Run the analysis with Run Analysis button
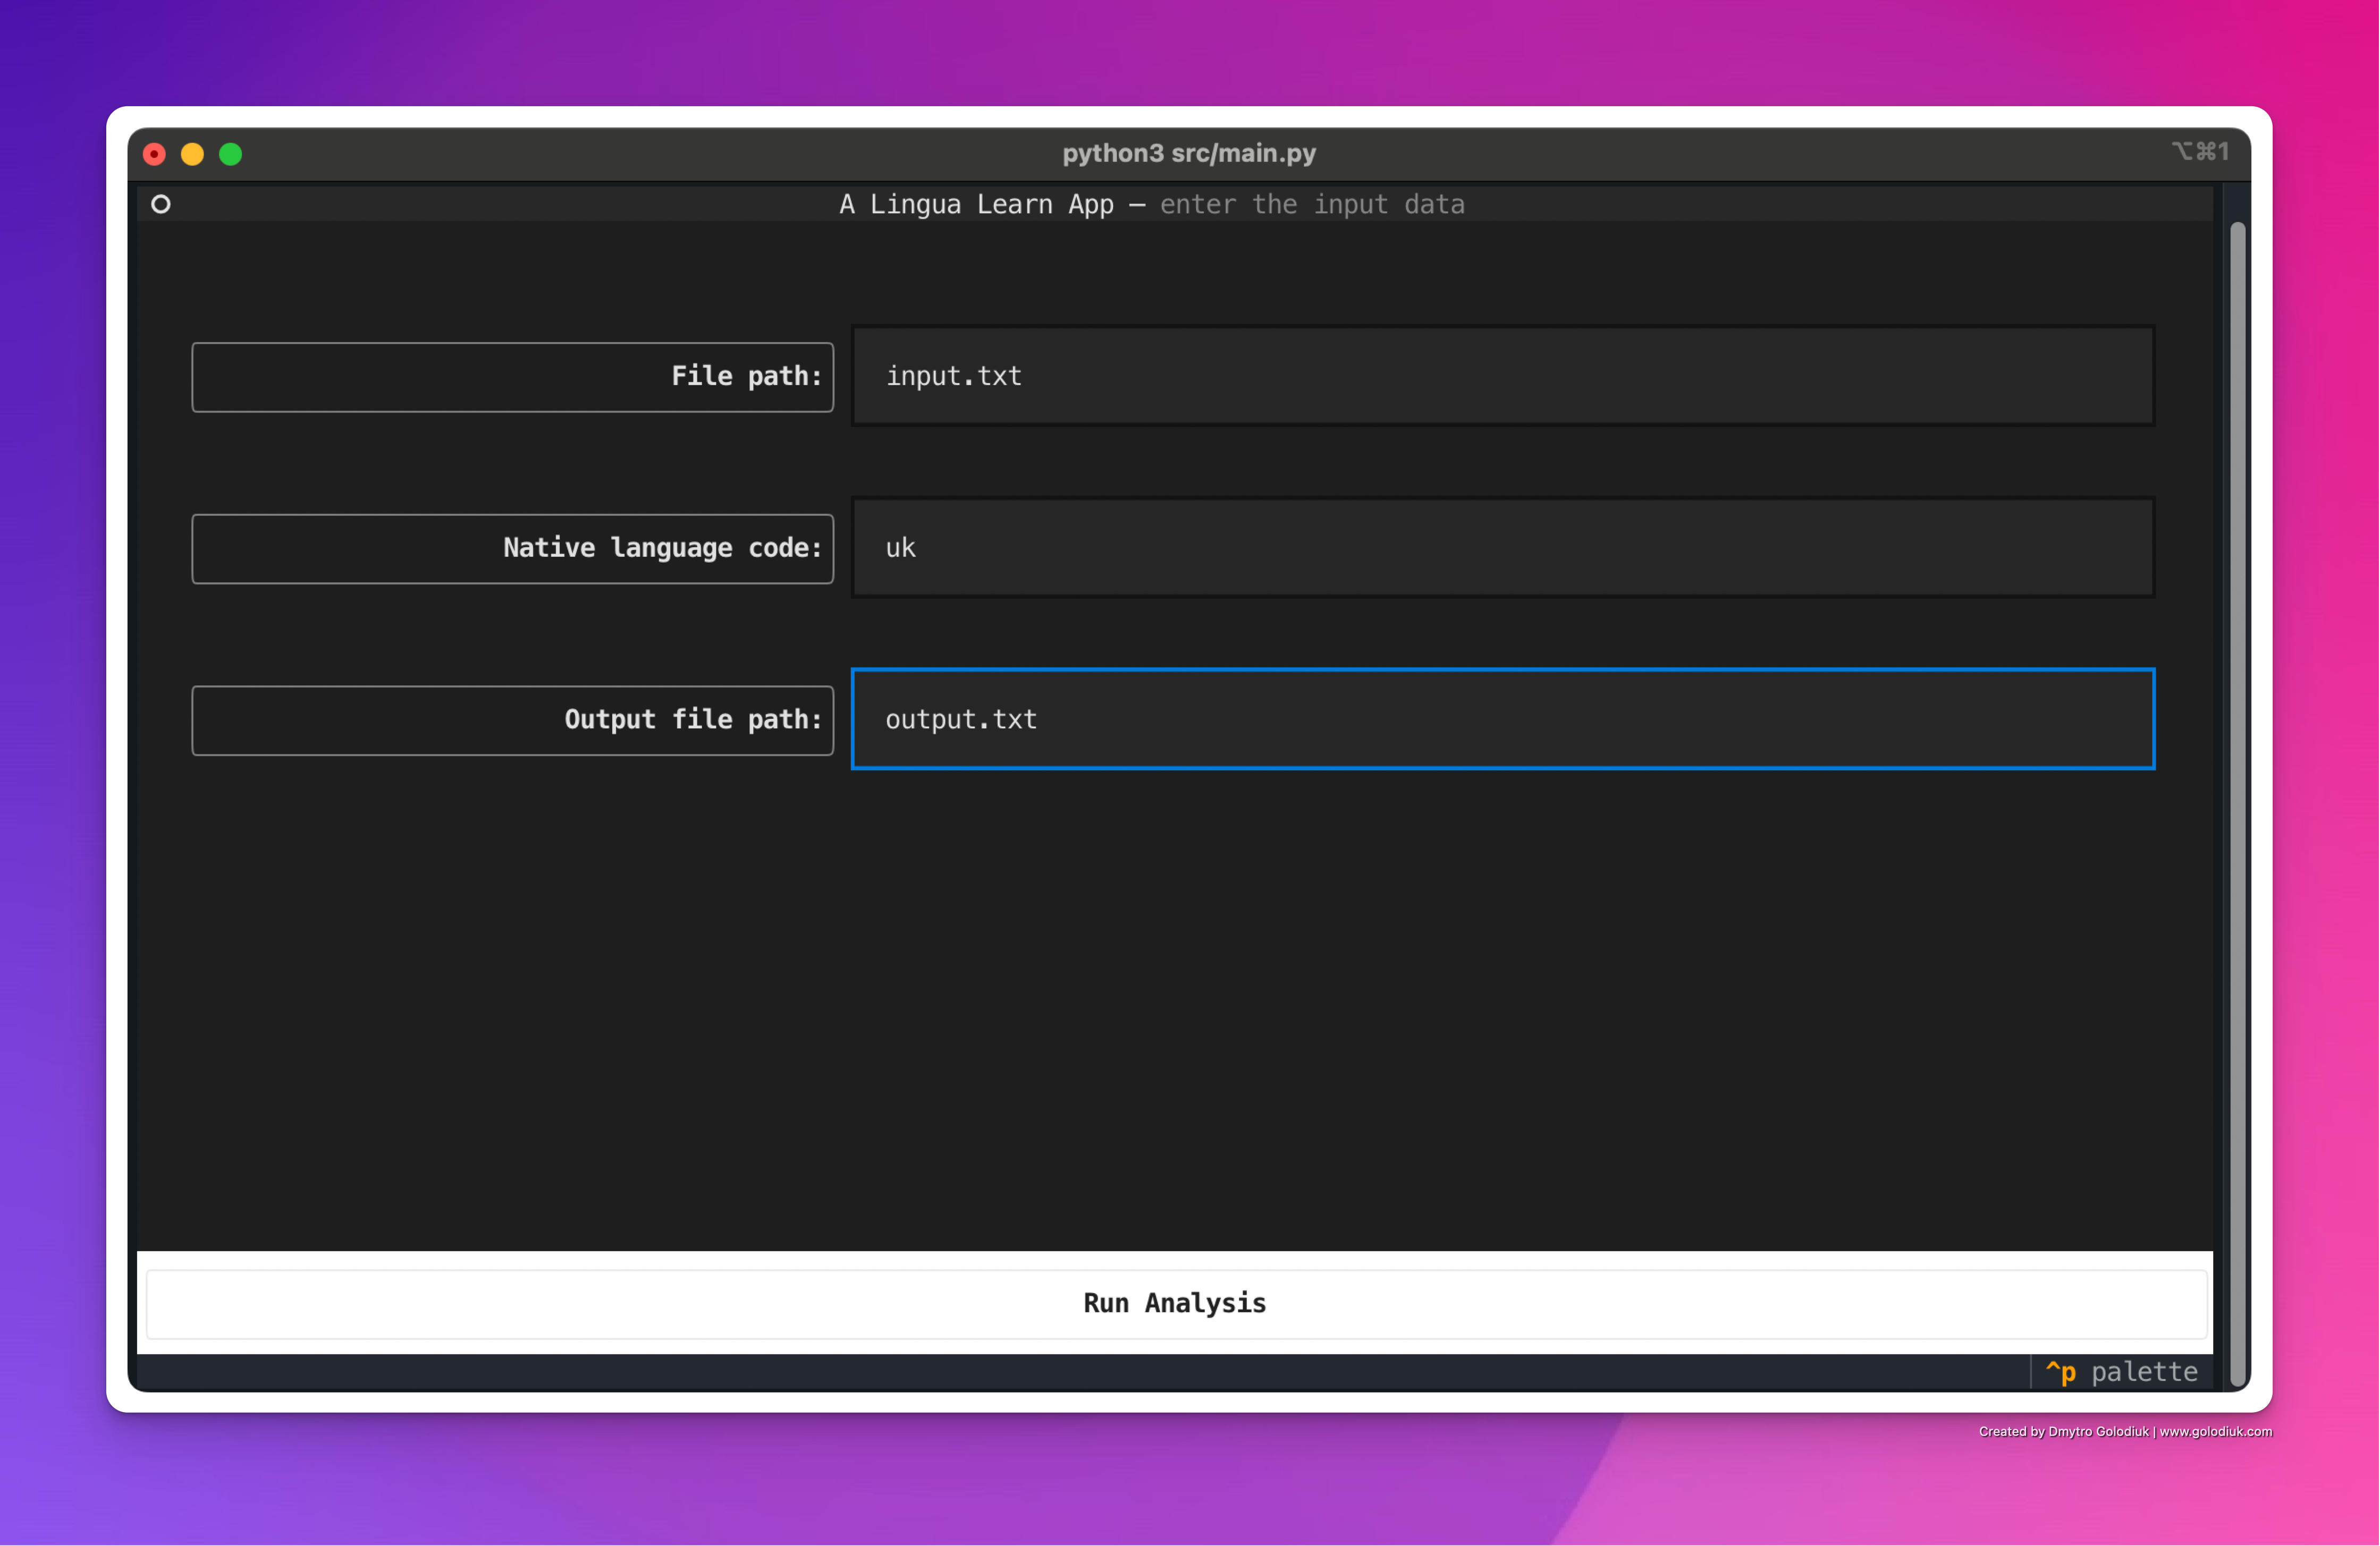 pos(1176,1303)
